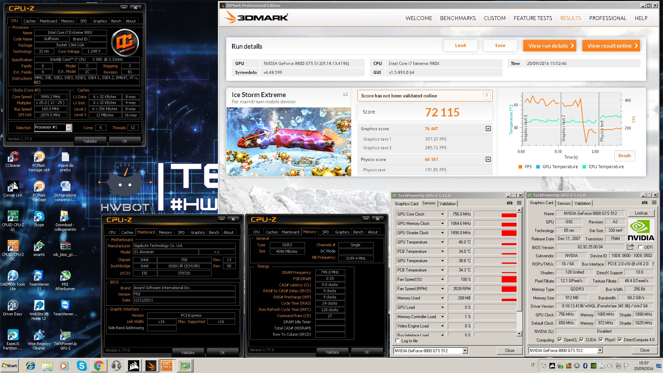This screenshot has height=373, width=663.
Task: Select the mb_bios_g1 archive icon
Action: click(x=65, y=248)
